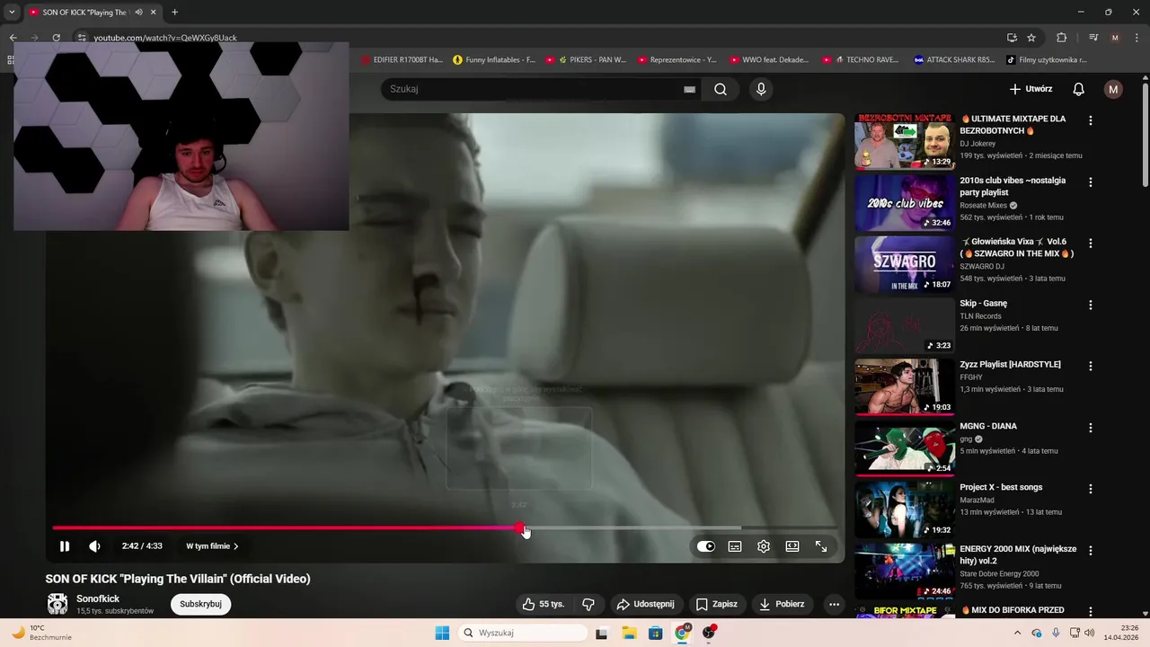Open PIKERS - PAN W... bookmark
The image size is (1150, 647).
pyautogui.click(x=586, y=60)
